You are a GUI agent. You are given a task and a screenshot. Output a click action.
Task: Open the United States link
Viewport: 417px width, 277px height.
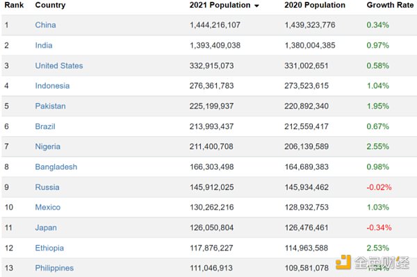coord(59,65)
